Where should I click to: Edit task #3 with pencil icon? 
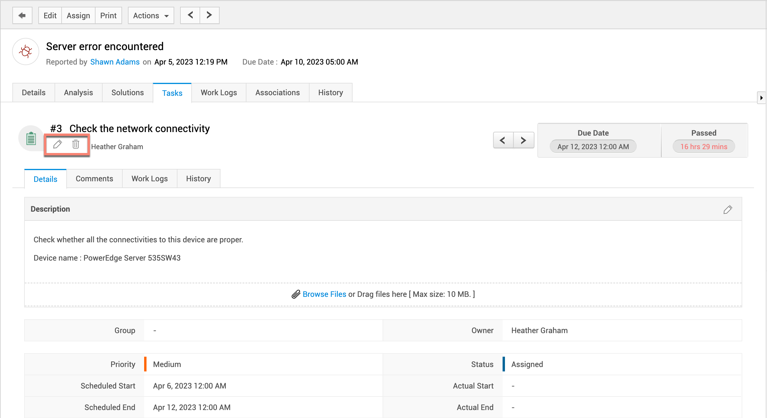tap(57, 144)
